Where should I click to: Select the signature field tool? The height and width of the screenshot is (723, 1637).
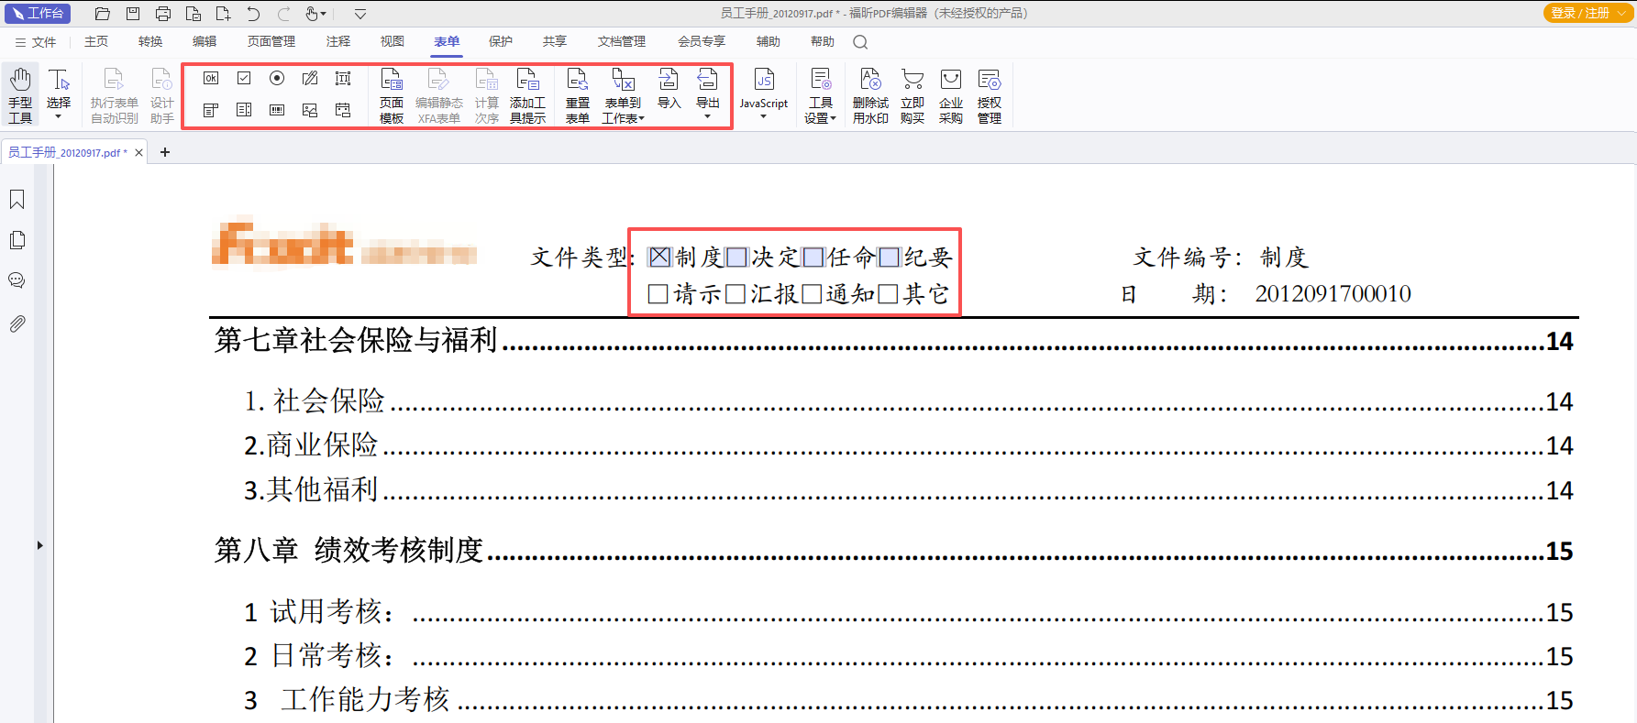click(310, 79)
